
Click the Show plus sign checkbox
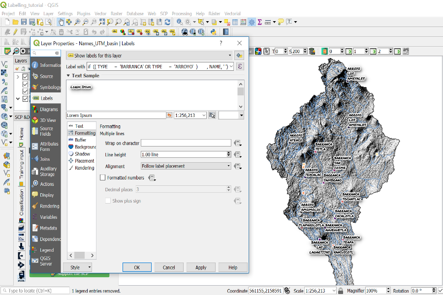tap(108, 201)
